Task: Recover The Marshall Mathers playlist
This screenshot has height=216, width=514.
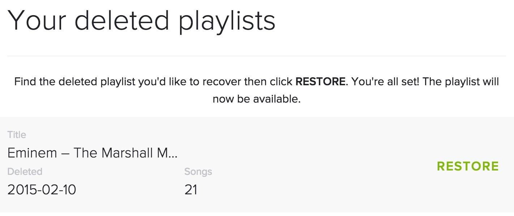Action: [x=468, y=166]
